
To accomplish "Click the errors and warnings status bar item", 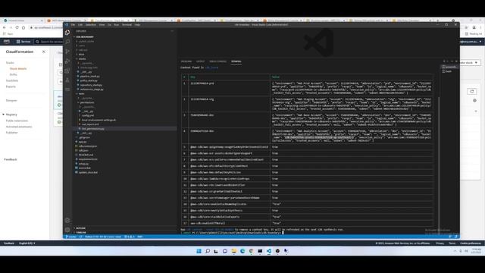I will [x=130, y=237].
